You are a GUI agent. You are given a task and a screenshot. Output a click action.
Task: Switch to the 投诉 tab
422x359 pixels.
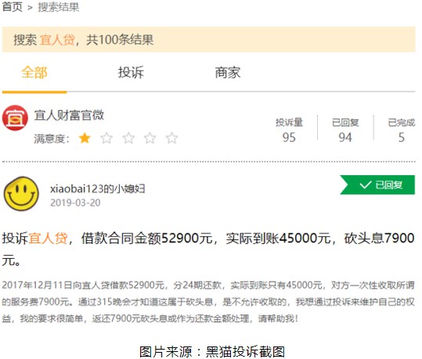click(x=131, y=73)
